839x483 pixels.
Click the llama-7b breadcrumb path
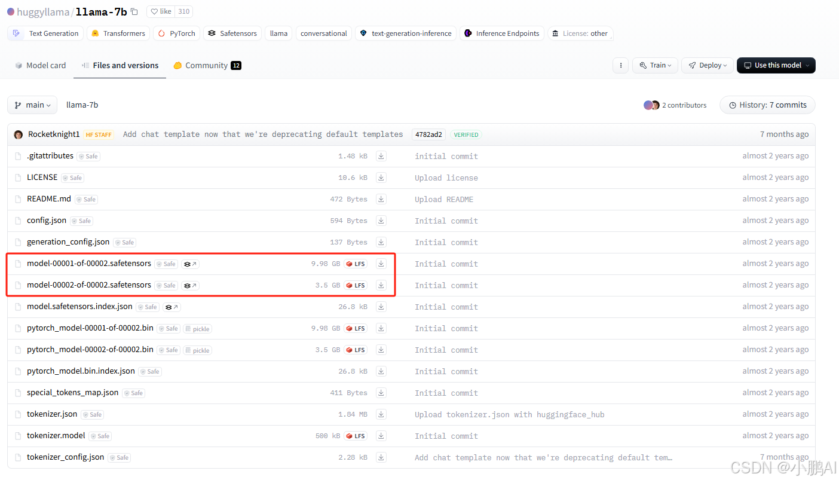(x=82, y=105)
